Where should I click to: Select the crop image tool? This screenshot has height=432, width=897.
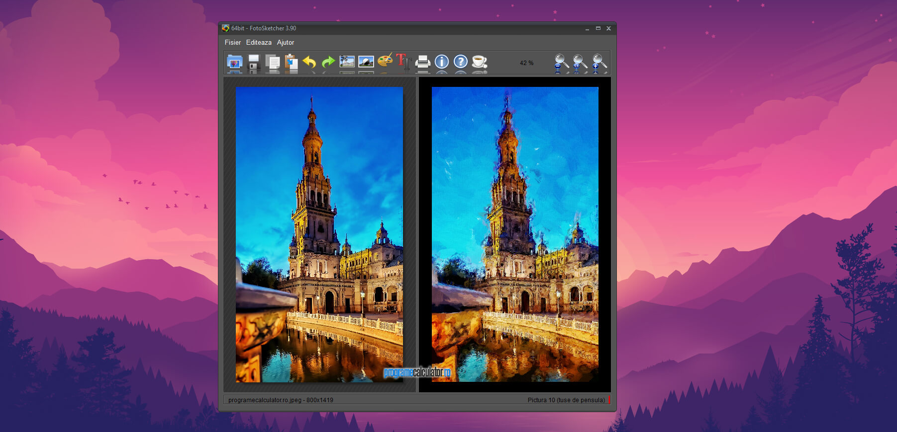click(347, 62)
